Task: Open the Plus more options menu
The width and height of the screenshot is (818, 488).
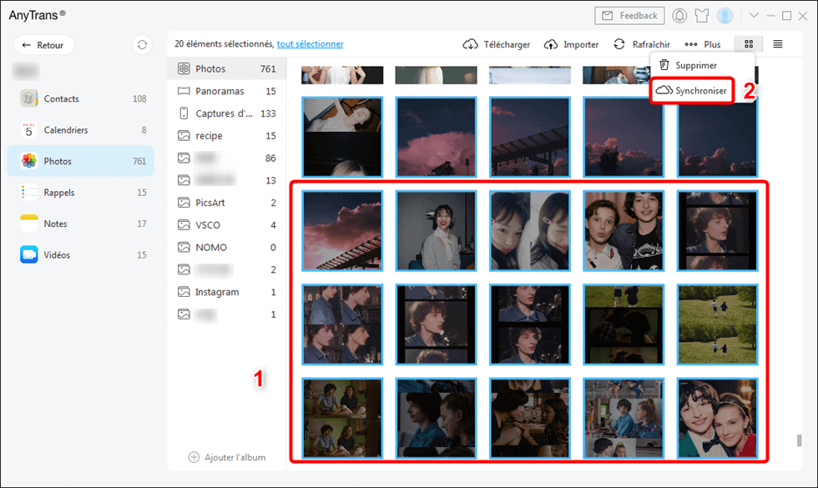Action: point(702,44)
